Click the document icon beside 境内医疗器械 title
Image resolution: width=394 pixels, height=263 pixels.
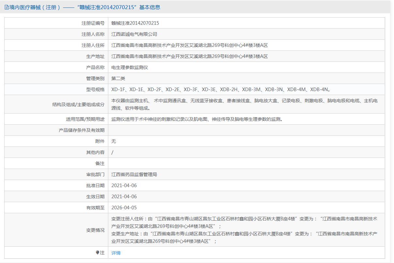7,7
